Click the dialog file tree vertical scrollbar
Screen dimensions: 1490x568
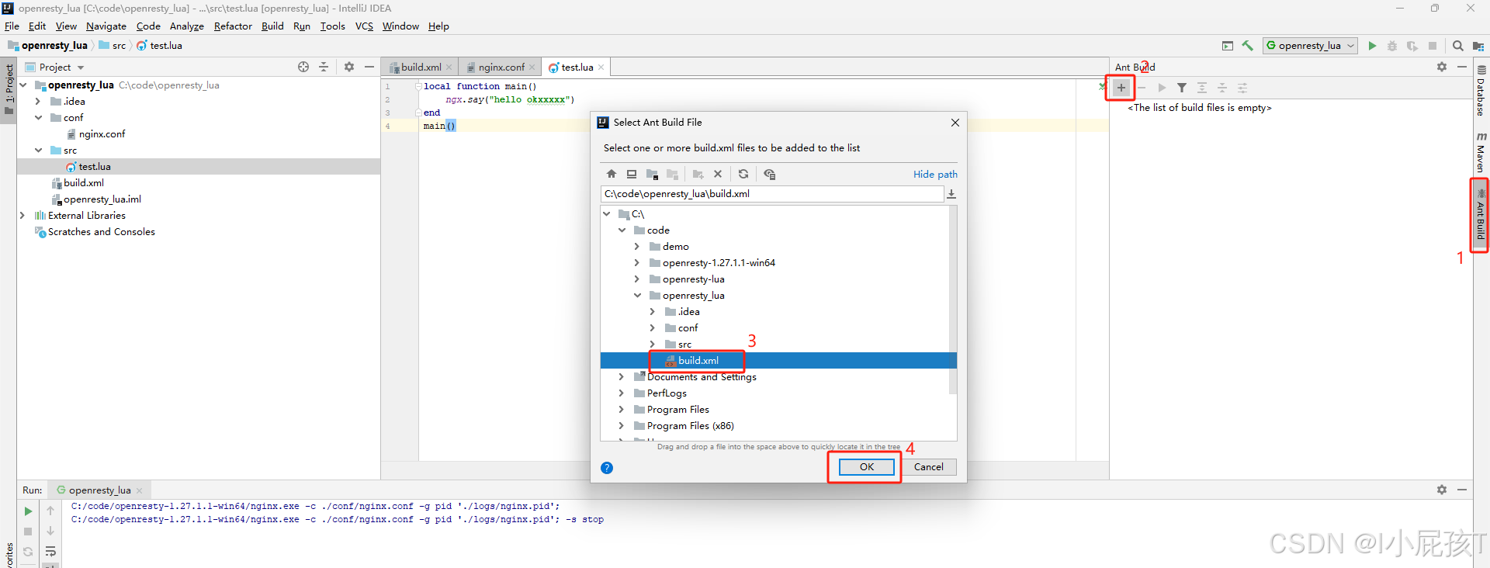click(952, 300)
